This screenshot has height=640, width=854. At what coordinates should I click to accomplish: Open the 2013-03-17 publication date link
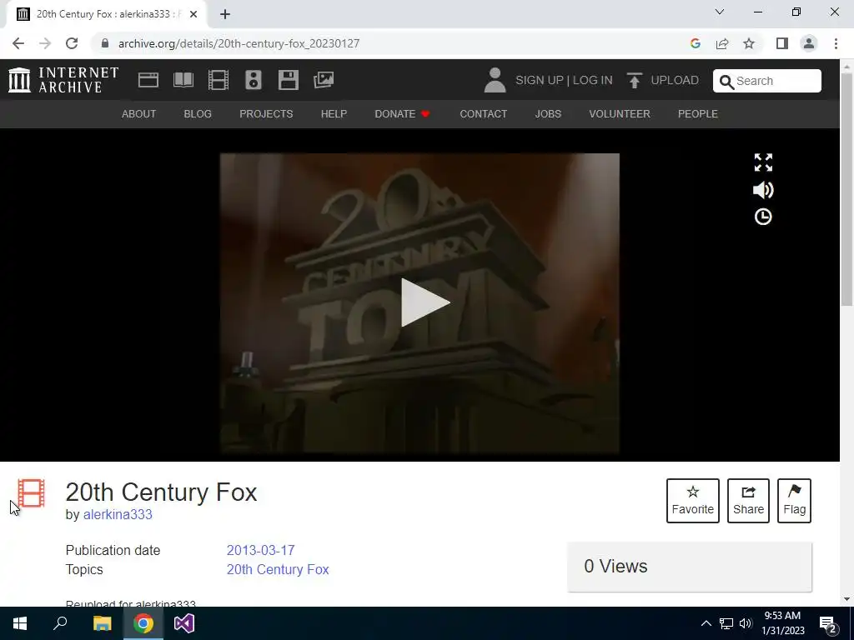click(x=260, y=550)
